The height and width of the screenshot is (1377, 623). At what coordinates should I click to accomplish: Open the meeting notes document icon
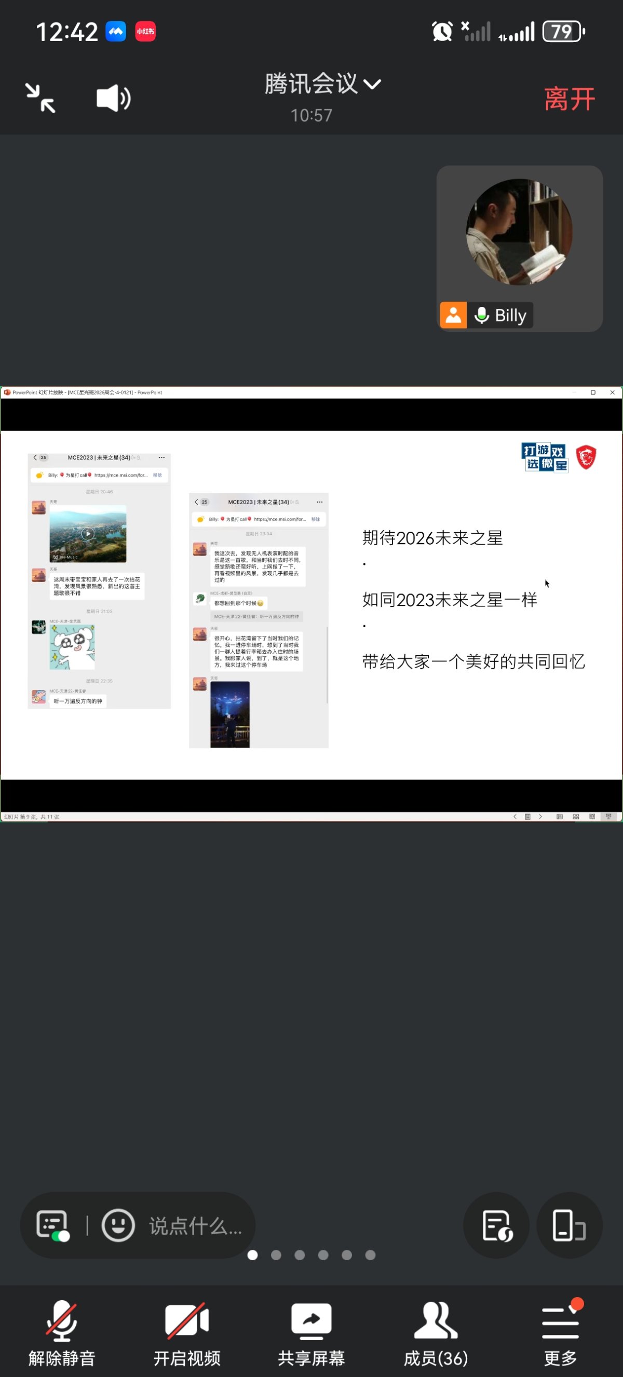496,1225
